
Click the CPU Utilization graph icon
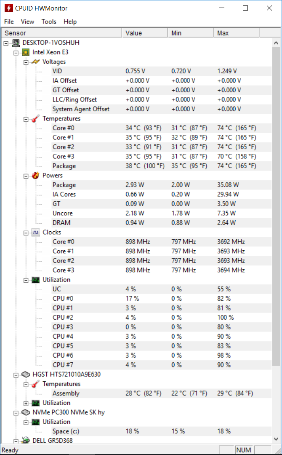click(36, 280)
